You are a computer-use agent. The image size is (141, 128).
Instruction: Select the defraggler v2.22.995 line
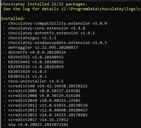(x=41, y=48)
